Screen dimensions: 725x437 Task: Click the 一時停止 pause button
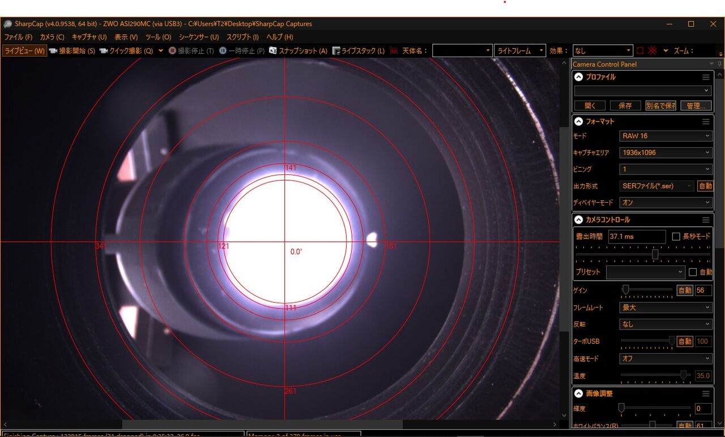click(x=242, y=51)
